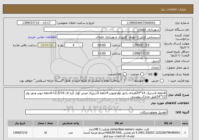This screenshot has width=199, height=140.
Task: Click the نام کالا column header
Action: click(x=119, y=123)
